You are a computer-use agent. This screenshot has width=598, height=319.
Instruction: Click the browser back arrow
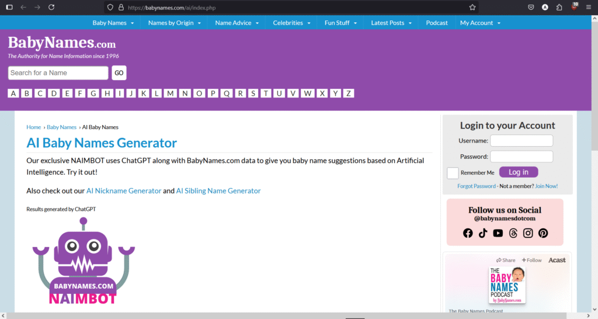click(23, 7)
